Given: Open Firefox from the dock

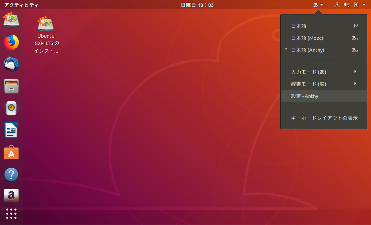Looking at the screenshot, I should [x=11, y=42].
